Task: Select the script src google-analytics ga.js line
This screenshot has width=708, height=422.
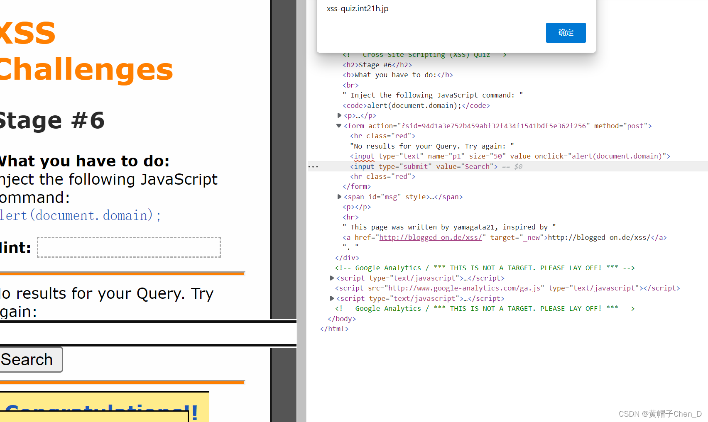Action: coord(507,288)
